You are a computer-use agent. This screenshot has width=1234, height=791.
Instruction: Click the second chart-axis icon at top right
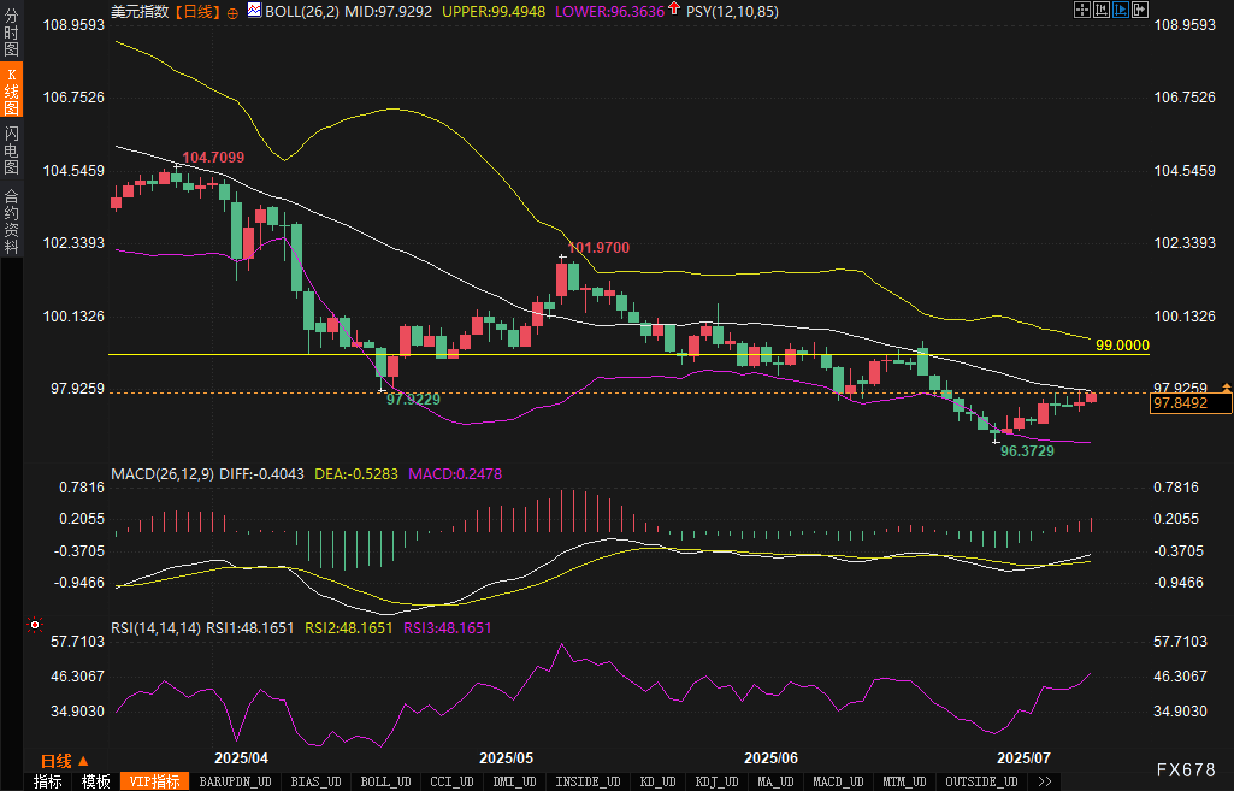[1101, 10]
